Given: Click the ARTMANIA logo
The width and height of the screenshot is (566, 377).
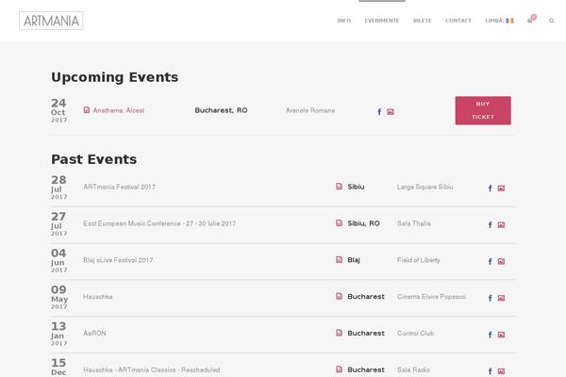Looking at the screenshot, I should [51, 21].
